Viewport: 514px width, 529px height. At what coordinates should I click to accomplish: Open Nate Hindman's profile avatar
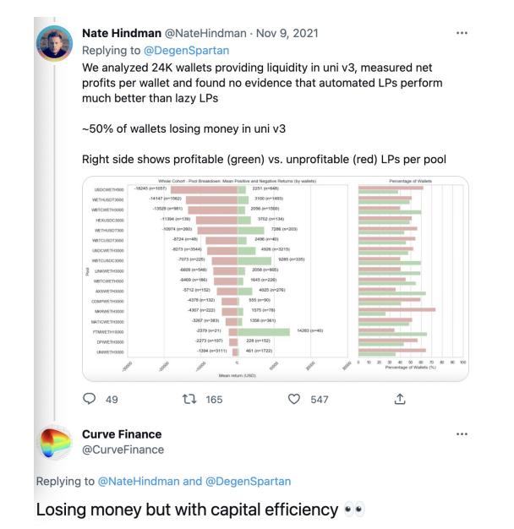point(56,43)
